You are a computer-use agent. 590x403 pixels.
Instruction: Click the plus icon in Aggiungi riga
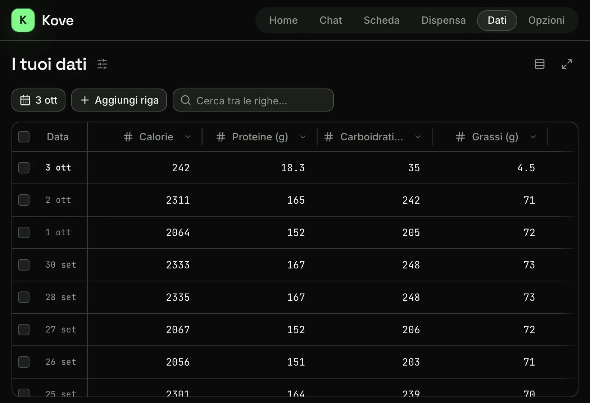point(85,100)
